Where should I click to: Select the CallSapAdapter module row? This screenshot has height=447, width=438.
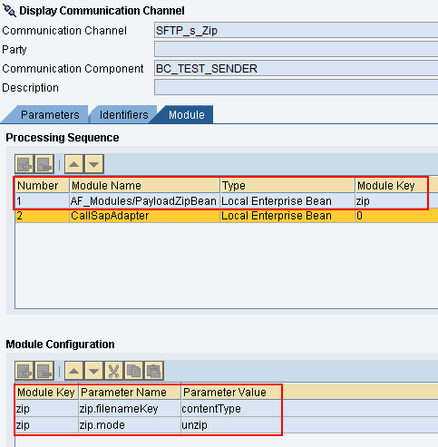226,216
